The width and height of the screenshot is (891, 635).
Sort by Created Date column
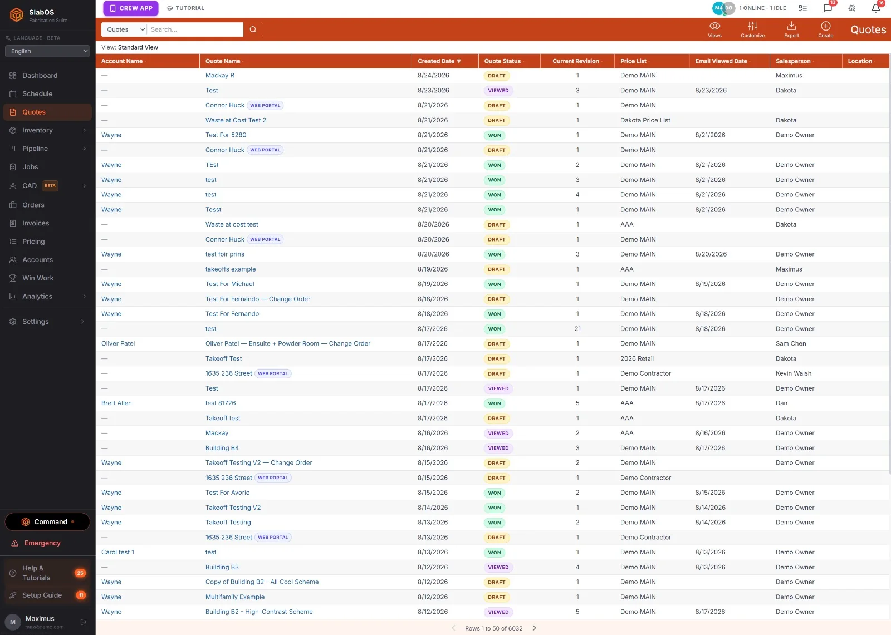439,61
